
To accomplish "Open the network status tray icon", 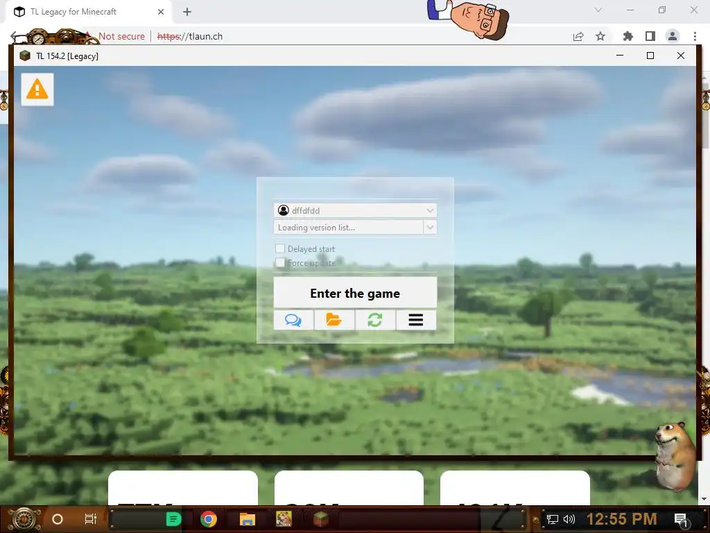I will click(552, 519).
